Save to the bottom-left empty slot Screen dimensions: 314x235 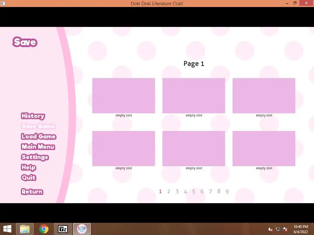click(x=124, y=148)
